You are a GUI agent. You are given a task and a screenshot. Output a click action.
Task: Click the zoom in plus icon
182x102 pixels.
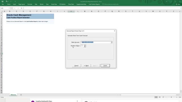tap(177, 97)
